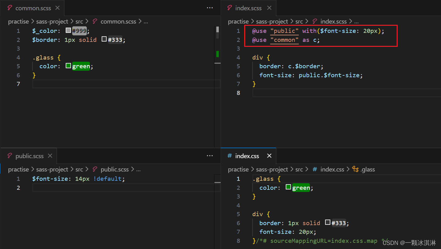Viewport: 441px width, 249px height.
Task: Click the "public" module link in index.scss
Action: [284, 31]
